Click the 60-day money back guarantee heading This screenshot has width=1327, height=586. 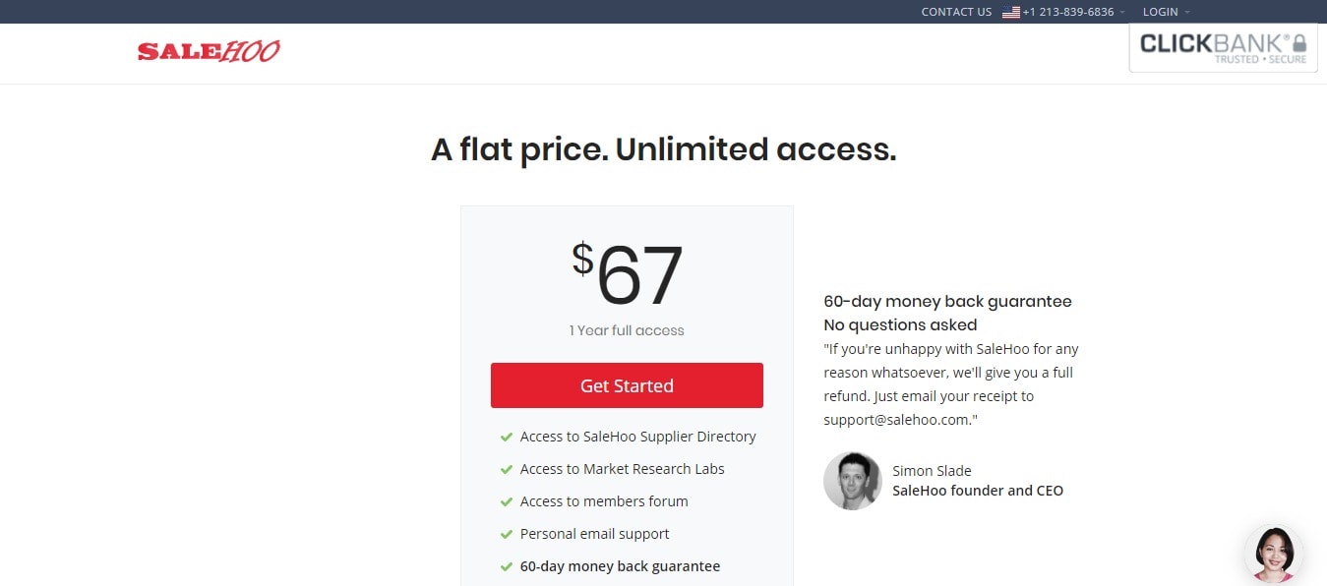pos(947,302)
